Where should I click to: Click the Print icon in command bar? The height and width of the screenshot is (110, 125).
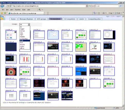tap(104, 13)
